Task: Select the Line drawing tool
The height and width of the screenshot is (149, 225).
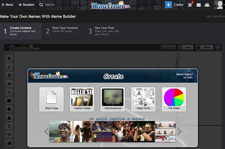Action: [x=9, y=92]
